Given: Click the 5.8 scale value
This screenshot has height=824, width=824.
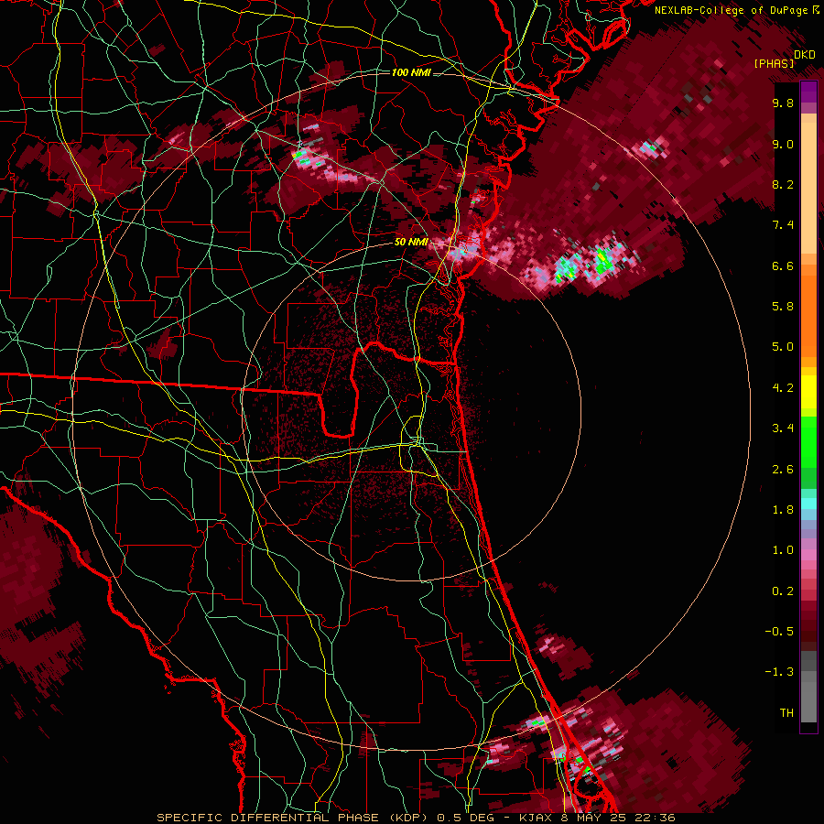Looking at the screenshot, I should click(783, 307).
